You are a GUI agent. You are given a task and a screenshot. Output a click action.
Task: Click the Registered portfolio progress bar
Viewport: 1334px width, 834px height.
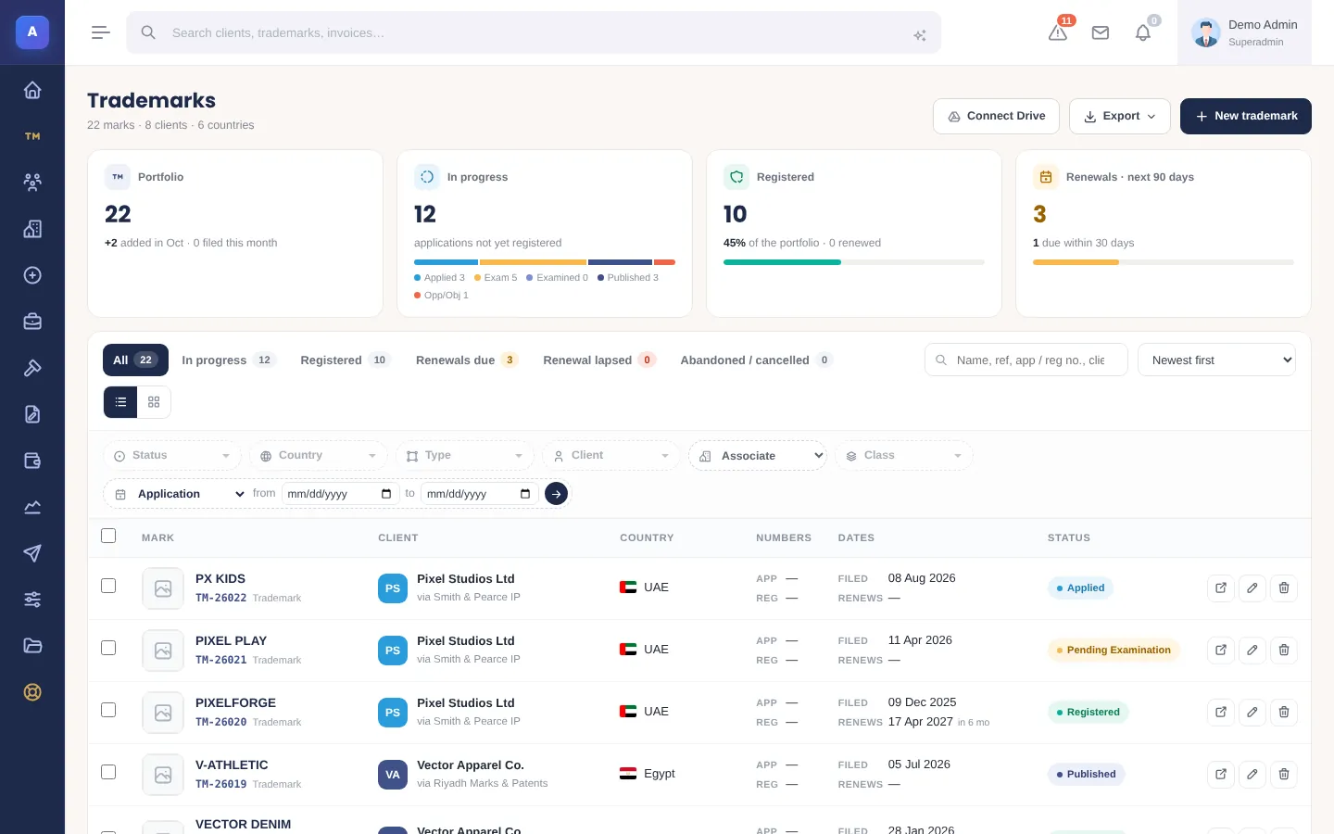[854, 262]
